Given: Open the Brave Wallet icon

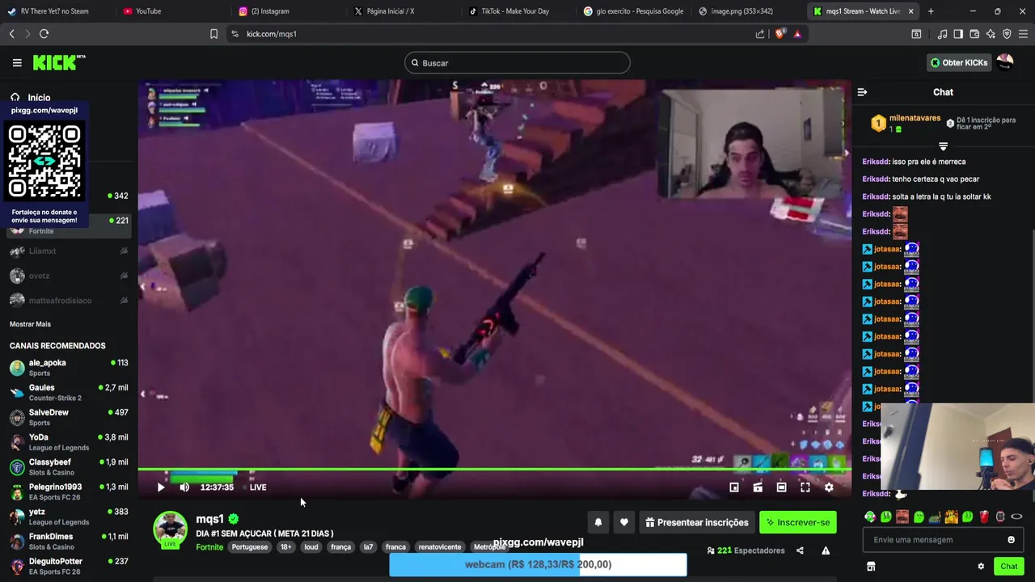Looking at the screenshot, I should click(974, 34).
